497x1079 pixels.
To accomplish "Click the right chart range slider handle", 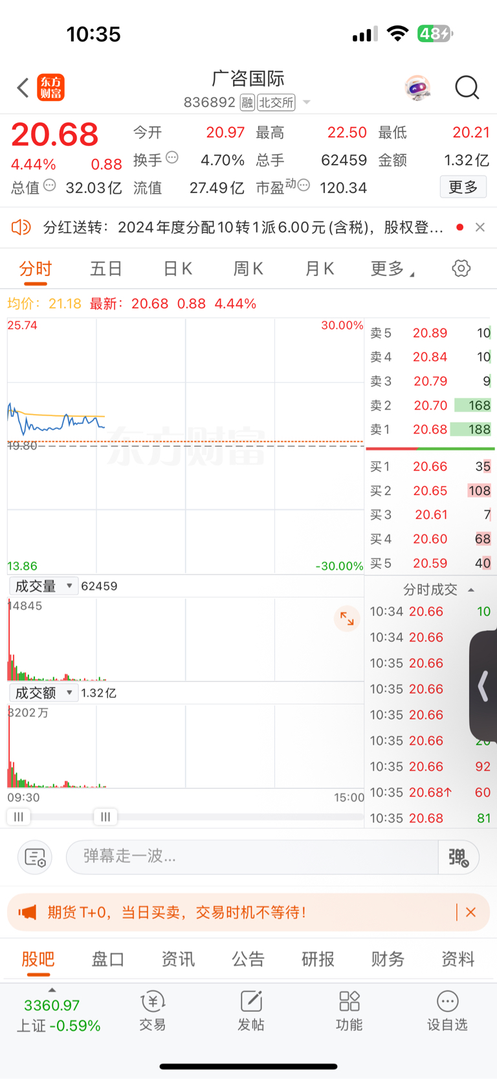I will pos(105,817).
